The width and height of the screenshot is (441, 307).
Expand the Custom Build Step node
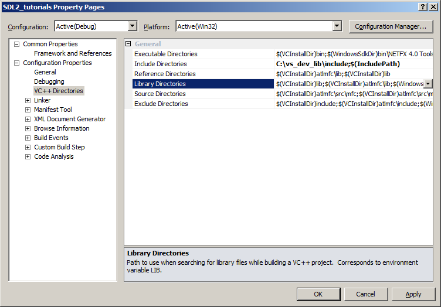point(28,147)
